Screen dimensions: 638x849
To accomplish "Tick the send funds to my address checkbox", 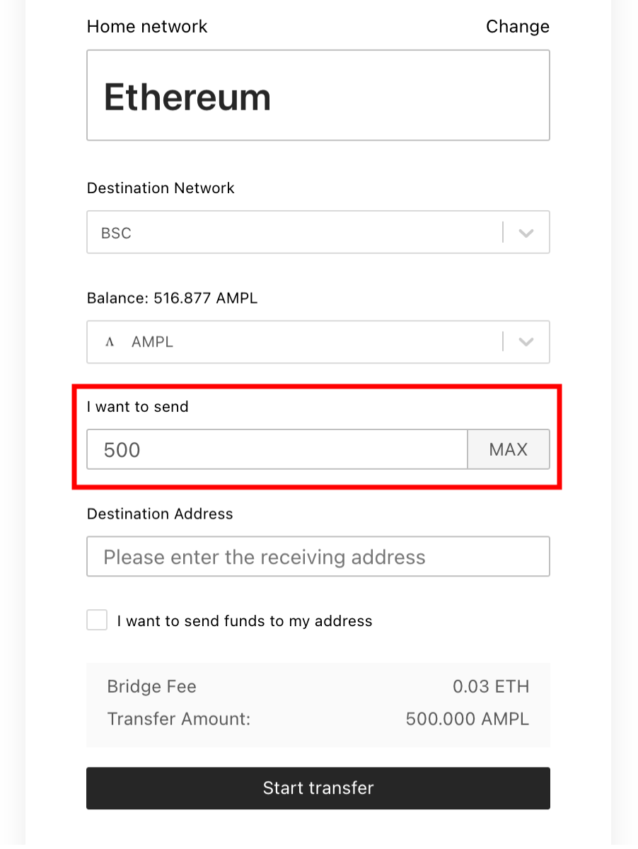I will 97,620.
